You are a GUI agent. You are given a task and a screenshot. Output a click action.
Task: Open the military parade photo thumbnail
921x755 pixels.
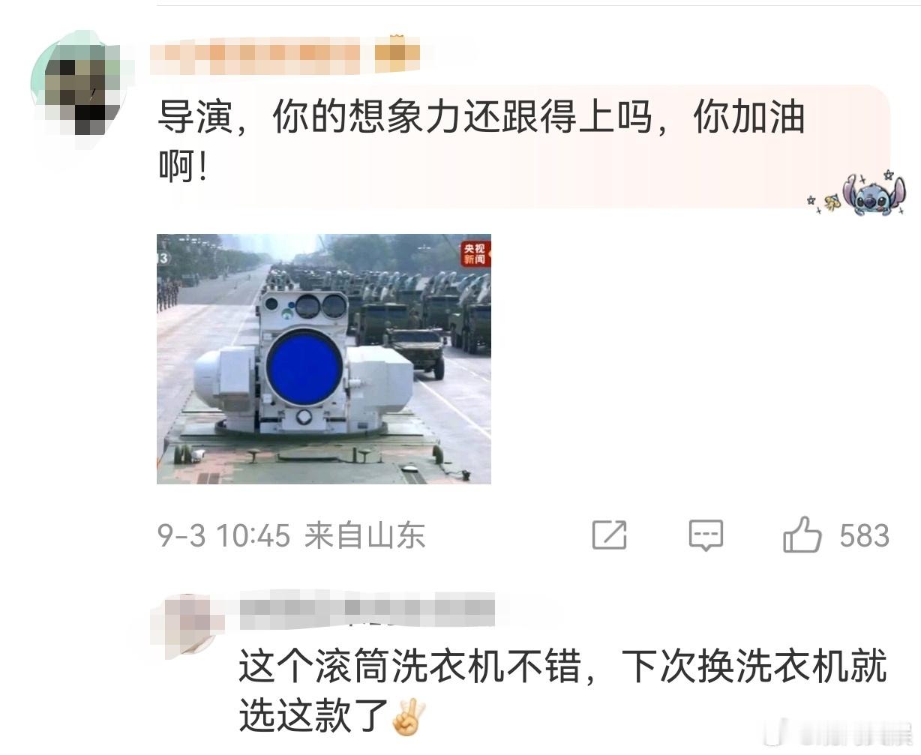[324, 359]
